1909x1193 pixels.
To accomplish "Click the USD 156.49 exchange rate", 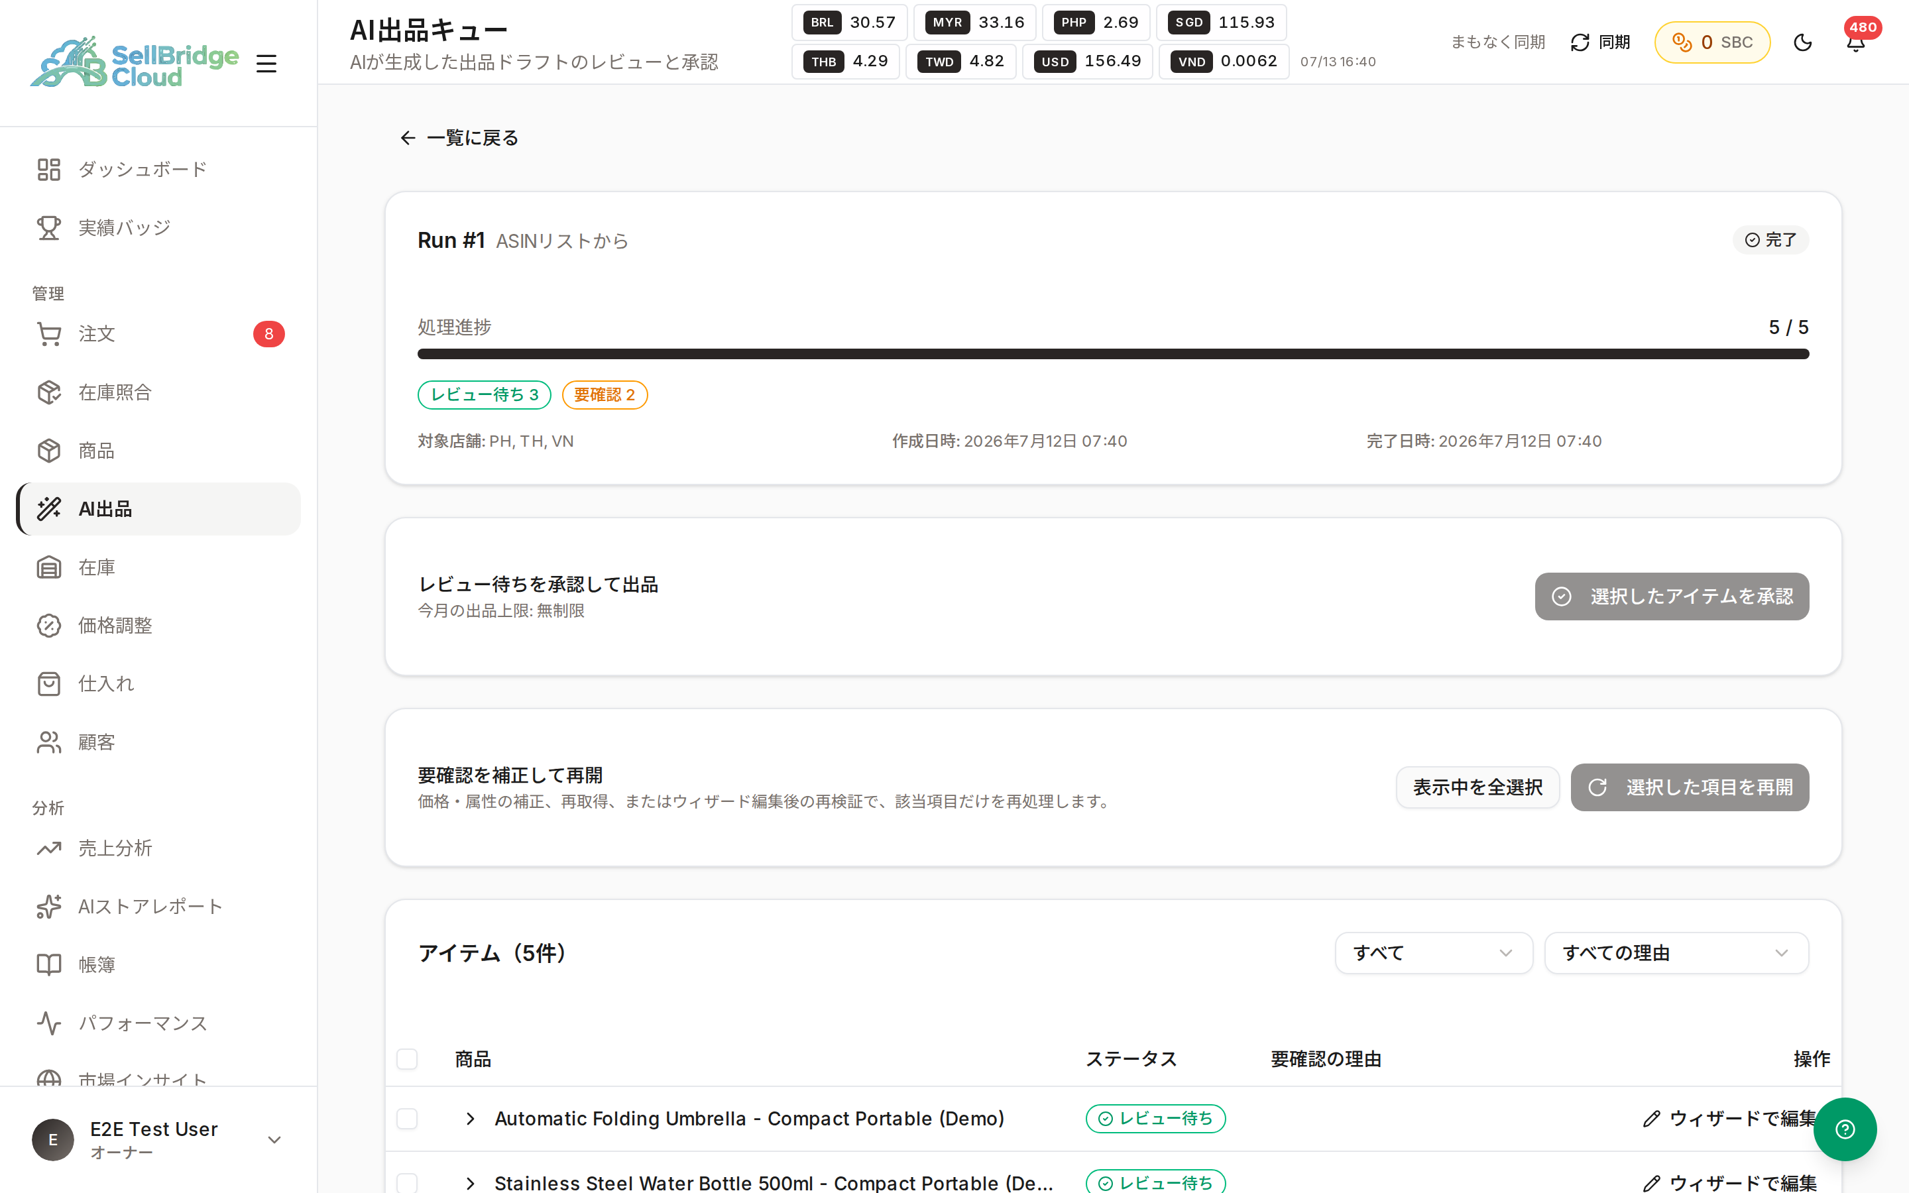I will point(1087,62).
